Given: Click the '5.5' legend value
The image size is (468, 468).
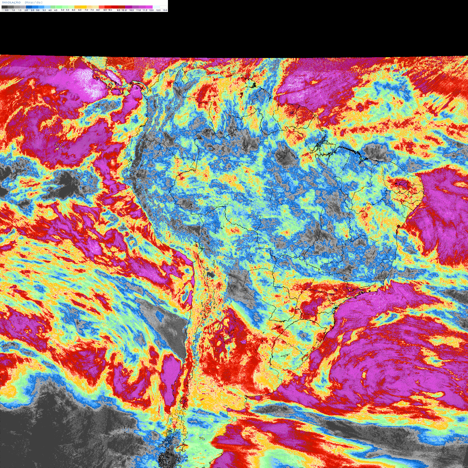Looking at the screenshot, I should (68, 10).
